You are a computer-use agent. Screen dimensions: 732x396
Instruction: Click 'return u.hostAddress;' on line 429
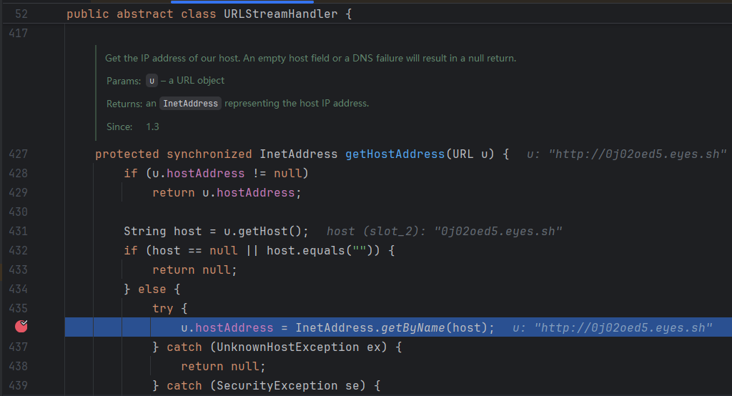(227, 192)
